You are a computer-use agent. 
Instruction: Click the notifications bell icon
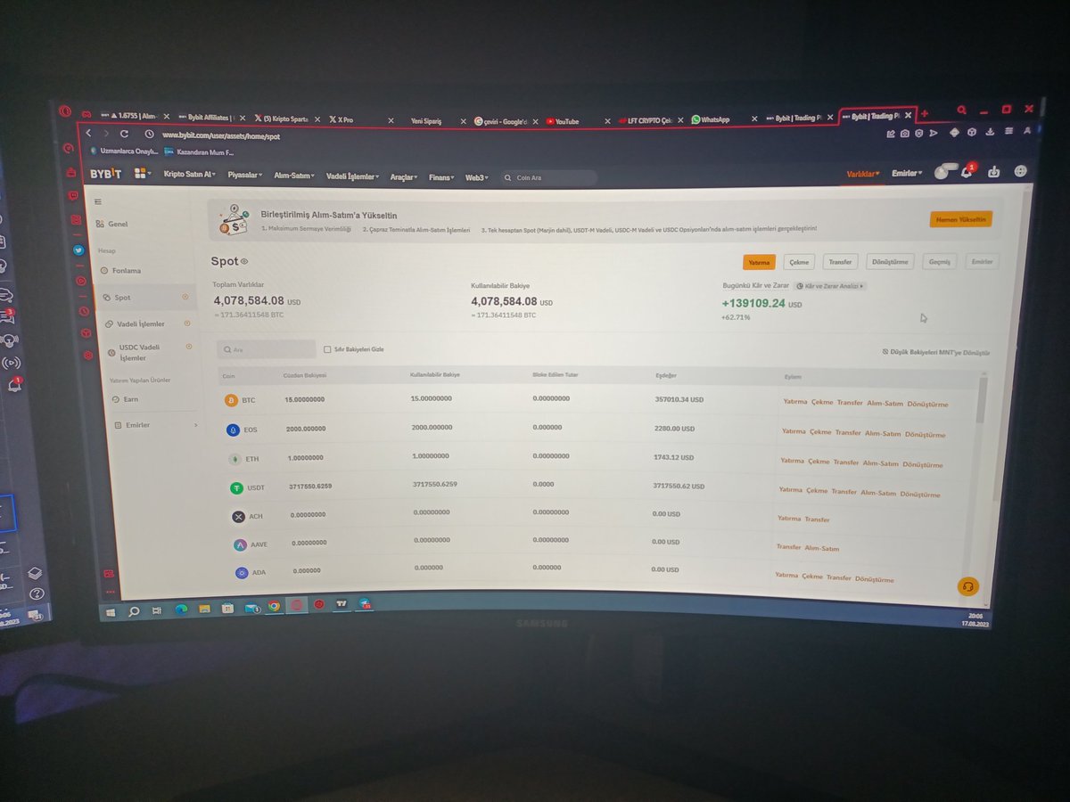pos(967,171)
